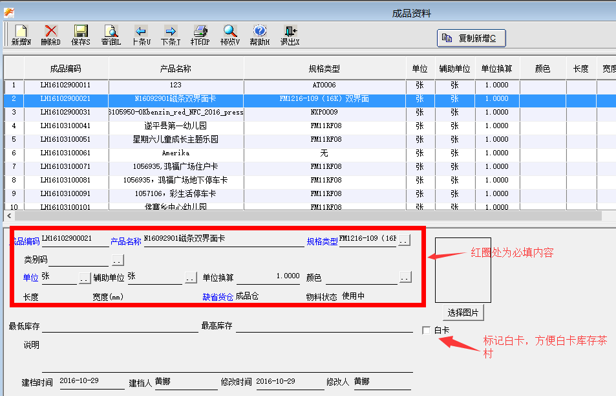This screenshot has width=616, height=396.
Task: Toggle the 白卡 checkbox
Action: pyautogui.click(x=426, y=331)
